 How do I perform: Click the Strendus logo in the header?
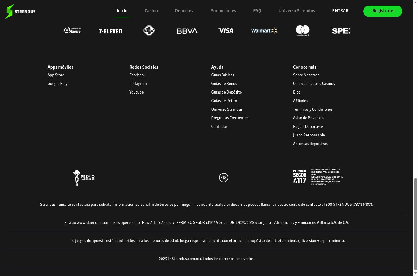tap(21, 11)
